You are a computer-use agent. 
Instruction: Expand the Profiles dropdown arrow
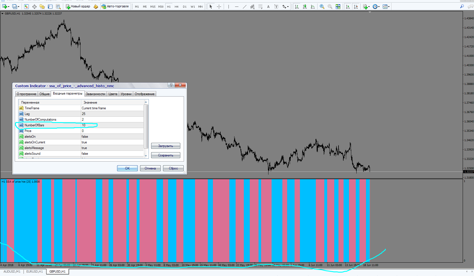(x=18, y=7)
